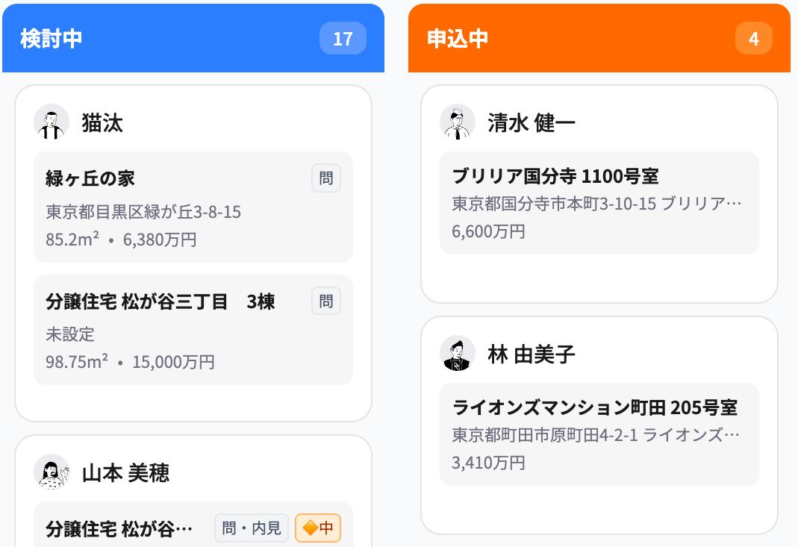Click 山本 美穂's avatar icon
Viewport: 798px width, 547px height.
point(51,472)
